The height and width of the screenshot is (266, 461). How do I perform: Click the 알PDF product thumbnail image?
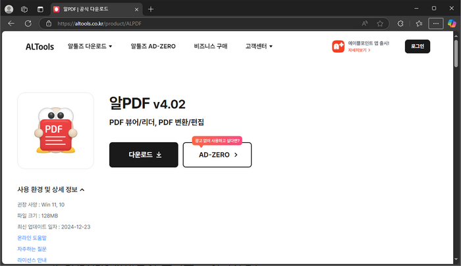point(55,130)
